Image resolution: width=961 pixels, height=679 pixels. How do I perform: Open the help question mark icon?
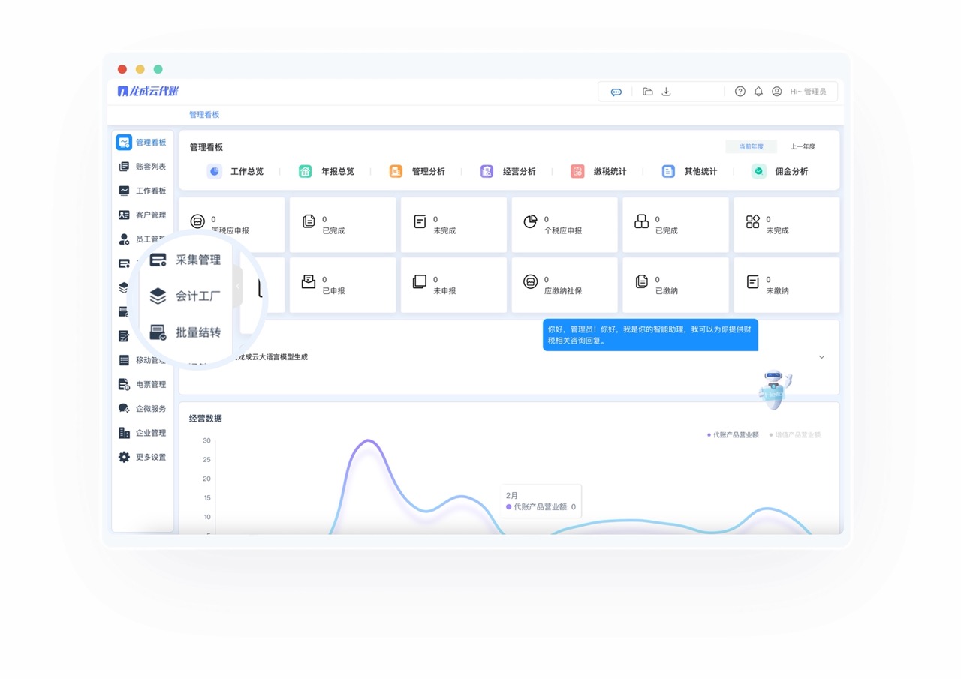pyautogui.click(x=740, y=92)
